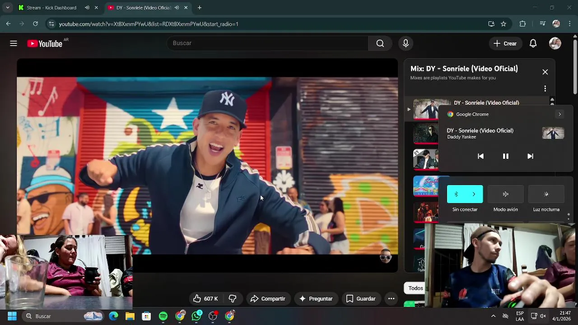Like the video with 607 K likes
Image resolution: width=578 pixels, height=325 pixels.
tap(205, 299)
